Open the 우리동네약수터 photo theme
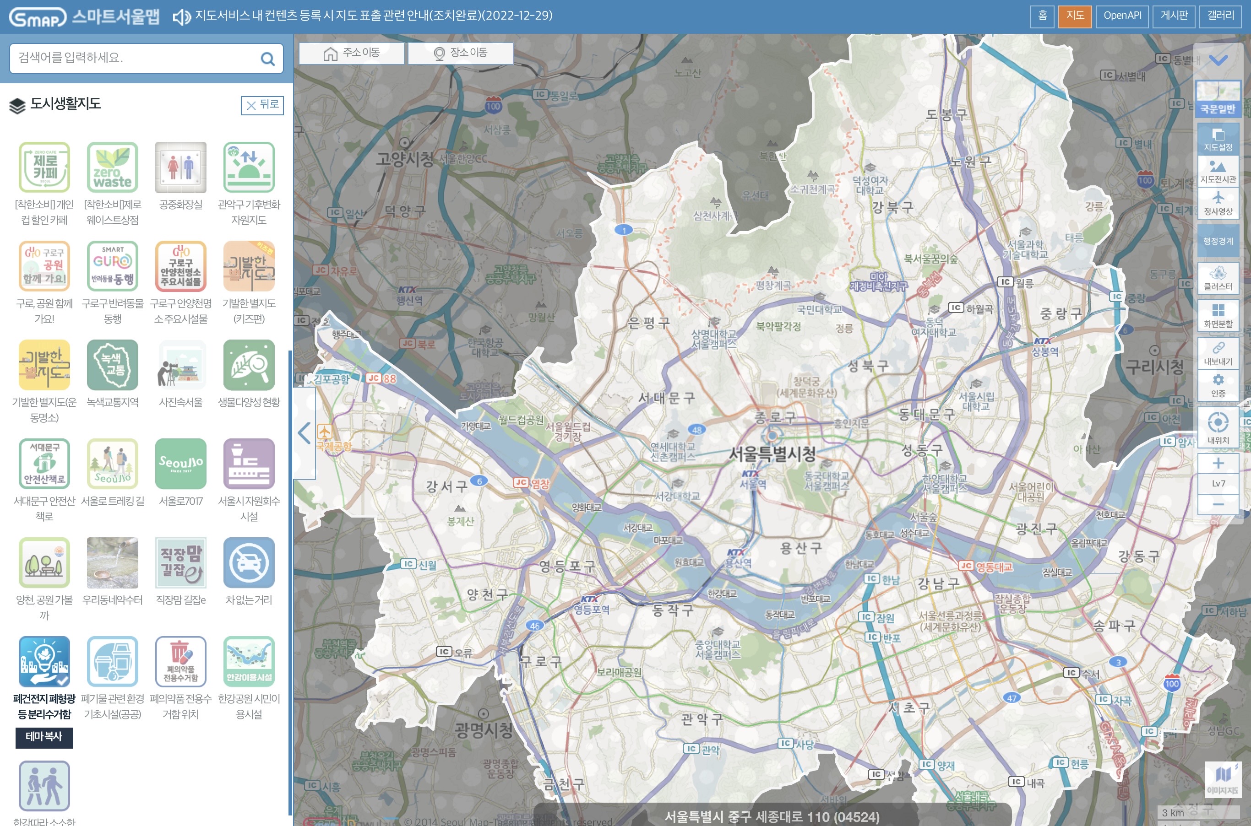The height and width of the screenshot is (826, 1251). 112,562
